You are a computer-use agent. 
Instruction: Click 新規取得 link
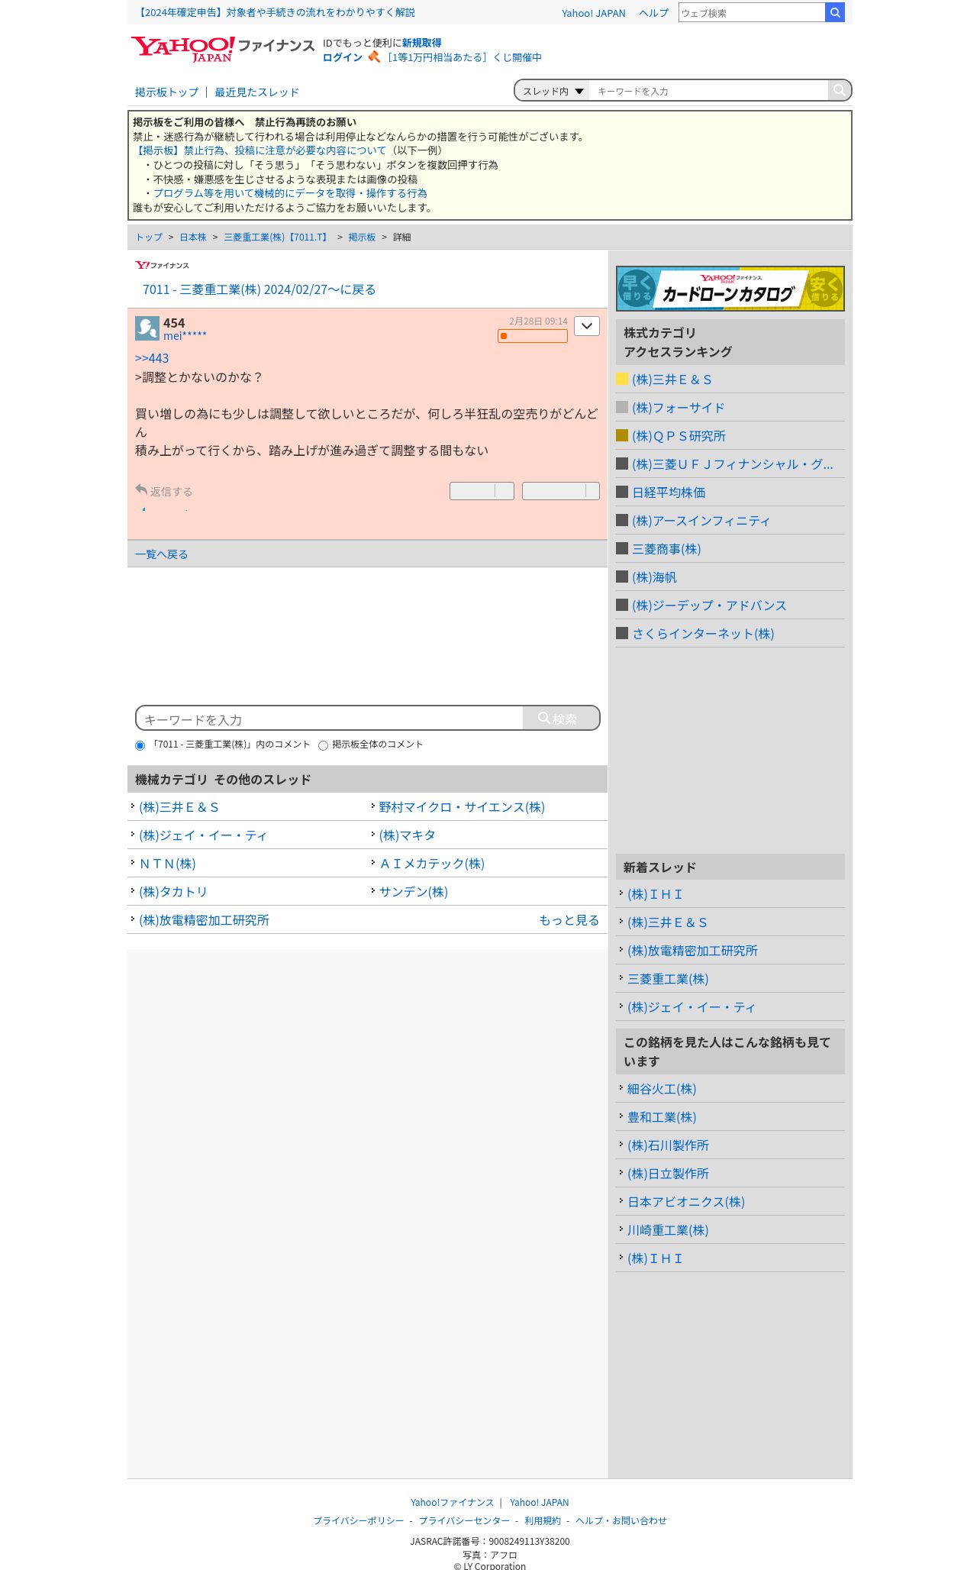click(422, 43)
